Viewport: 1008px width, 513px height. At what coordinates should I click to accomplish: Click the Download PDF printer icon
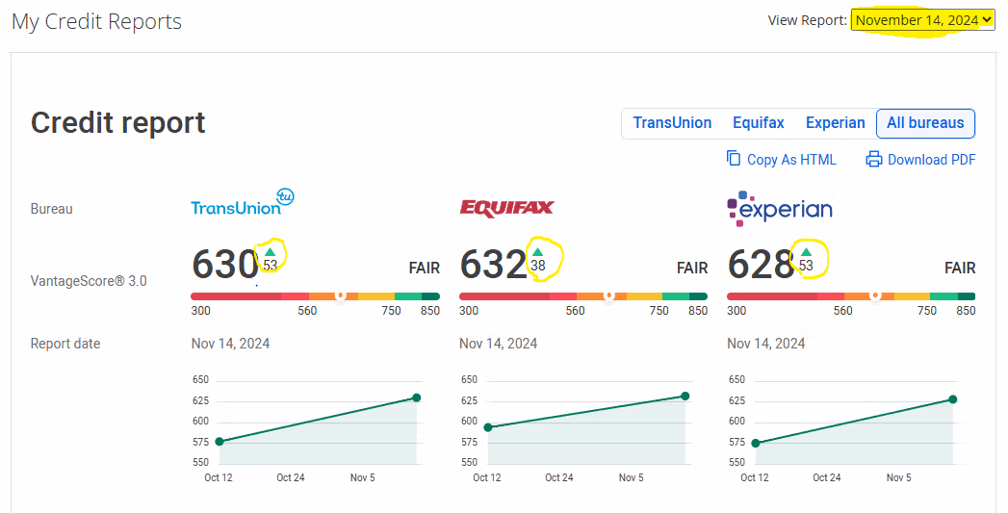[x=874, y=159]
